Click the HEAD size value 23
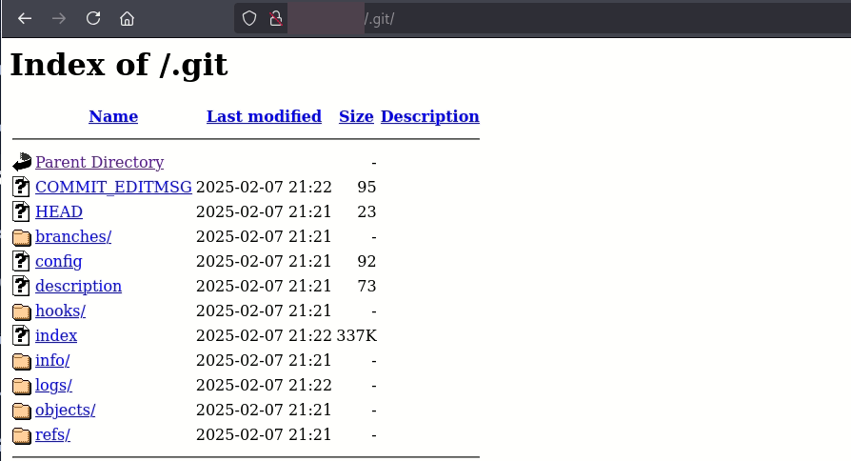This screenshot has width=851, height=461. click(366, 211)
